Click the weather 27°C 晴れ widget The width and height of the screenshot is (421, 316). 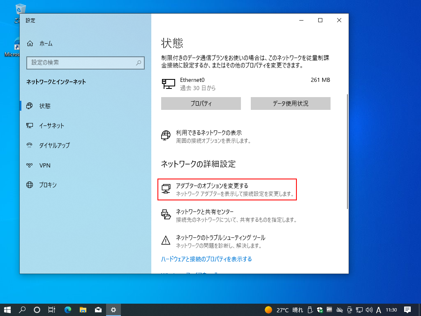click(284, 310)
